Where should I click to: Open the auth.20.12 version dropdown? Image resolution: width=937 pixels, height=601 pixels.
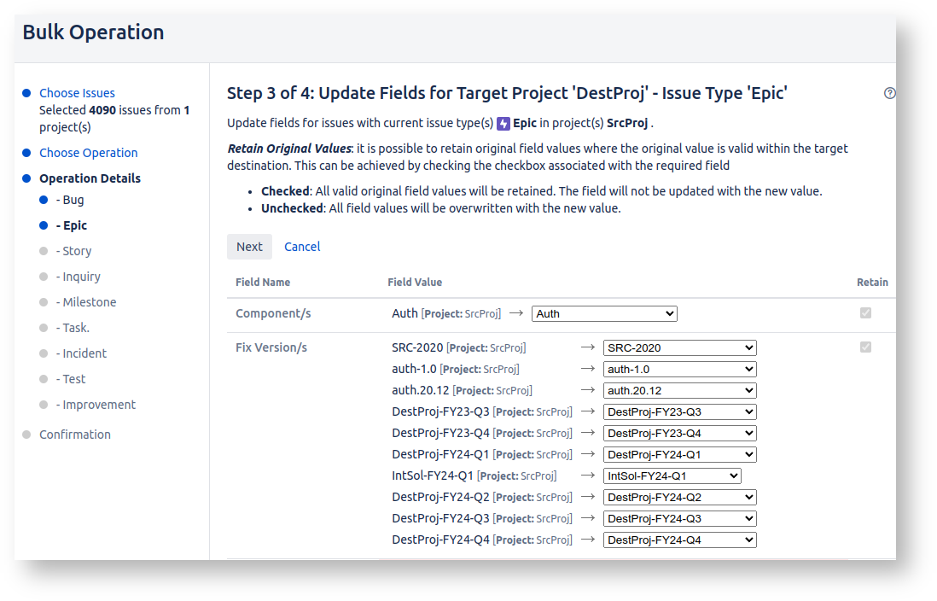(679, 391)
